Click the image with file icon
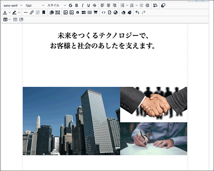The height and width of the screenshot is (171, 214). (72, 13)
